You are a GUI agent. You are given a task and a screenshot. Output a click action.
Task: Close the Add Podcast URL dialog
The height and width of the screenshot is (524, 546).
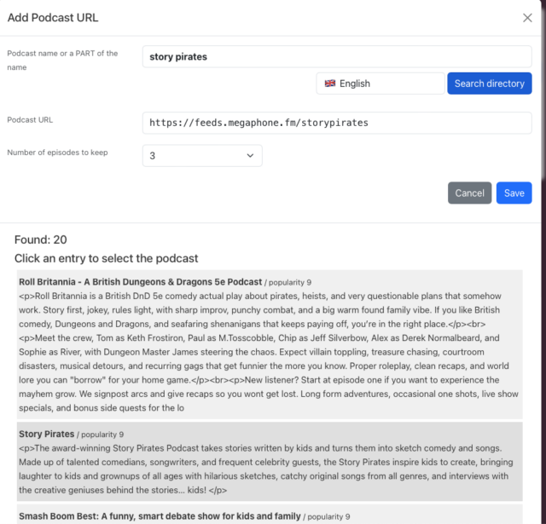[527, 18]
